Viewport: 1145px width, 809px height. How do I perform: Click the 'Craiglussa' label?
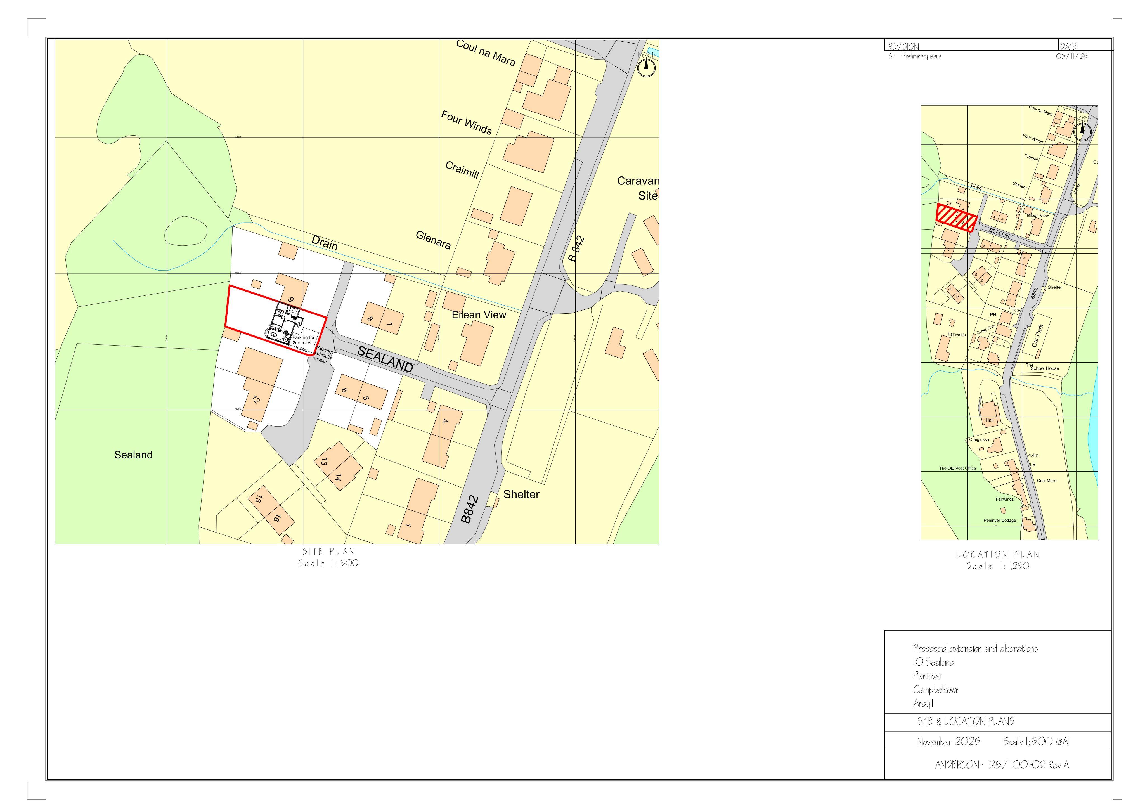[979, 439]
